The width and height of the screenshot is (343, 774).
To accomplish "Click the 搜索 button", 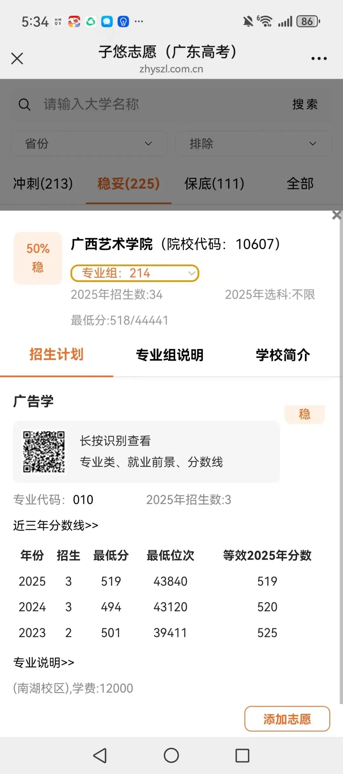I will point(305,104).
